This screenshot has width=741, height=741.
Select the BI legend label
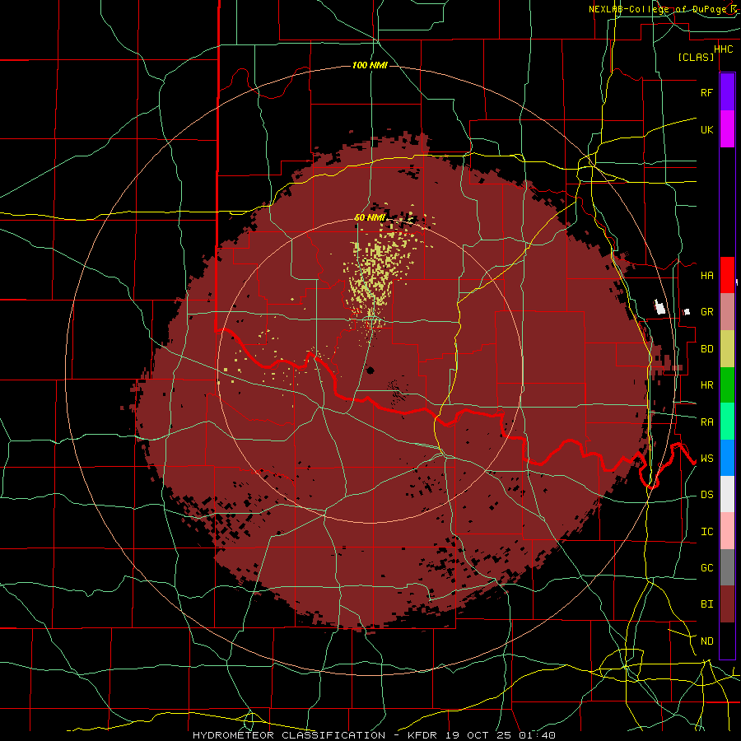(x=706, y=604)
